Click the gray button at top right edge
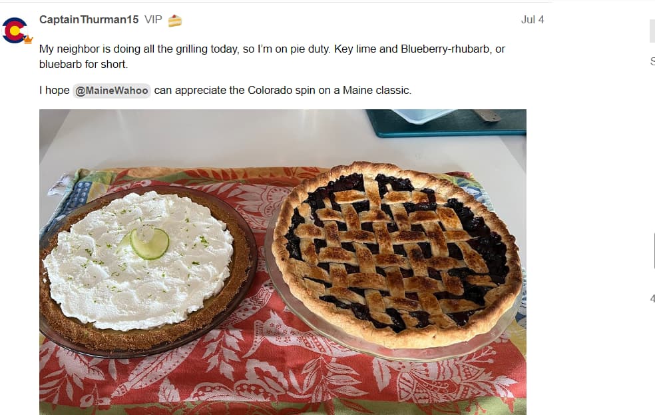Viewport: 655px width, 415px height. [652, 31]
